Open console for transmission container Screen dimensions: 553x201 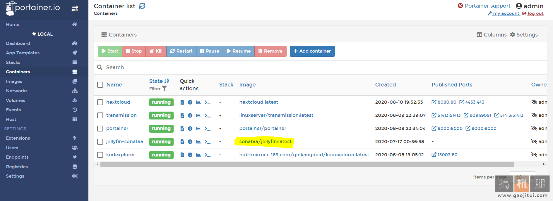click(x=207, y=115)
